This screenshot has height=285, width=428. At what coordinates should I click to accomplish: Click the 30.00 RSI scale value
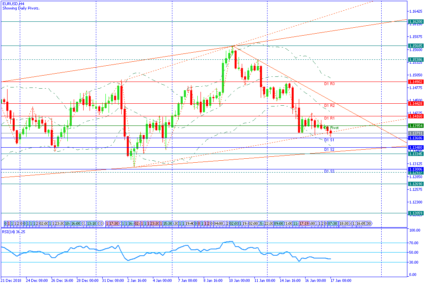click(x=414, y=262)
